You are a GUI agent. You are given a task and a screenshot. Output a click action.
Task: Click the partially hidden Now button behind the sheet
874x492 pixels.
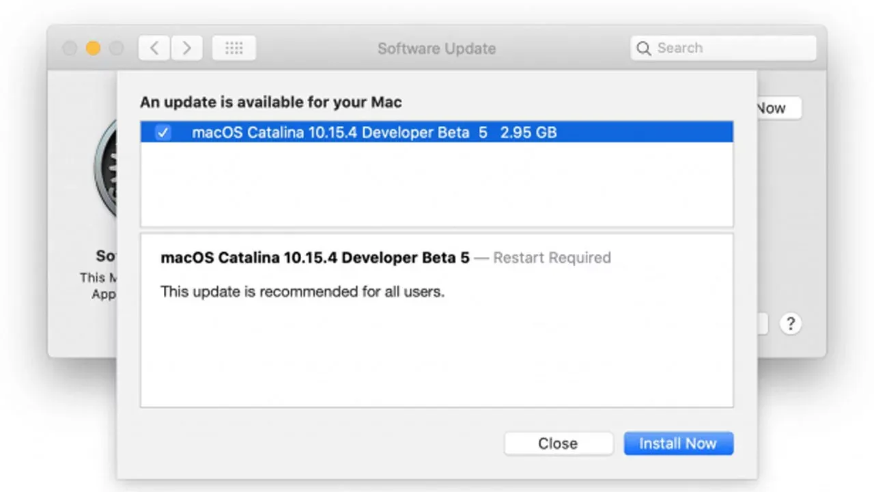pos(779,108)
